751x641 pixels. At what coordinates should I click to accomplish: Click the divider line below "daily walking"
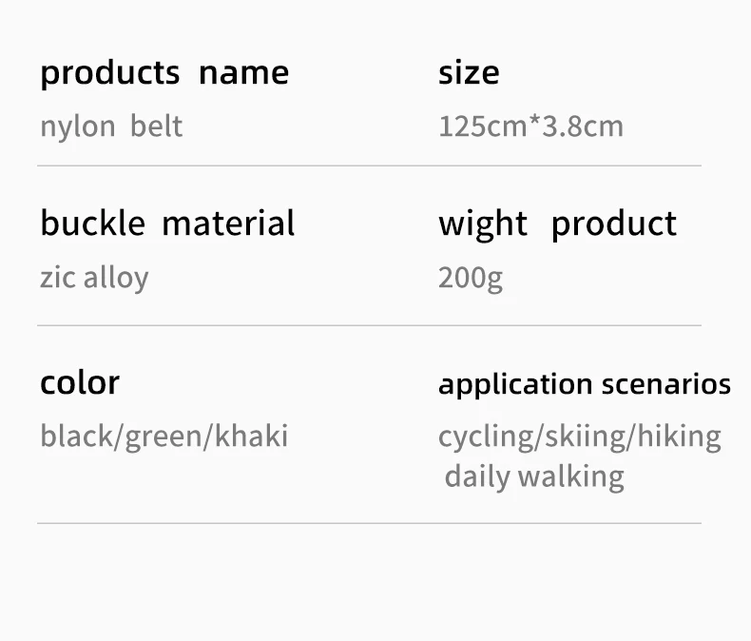click(369, 523)
